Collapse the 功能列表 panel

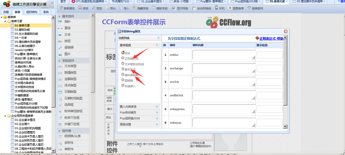click(x=158, y=38)
